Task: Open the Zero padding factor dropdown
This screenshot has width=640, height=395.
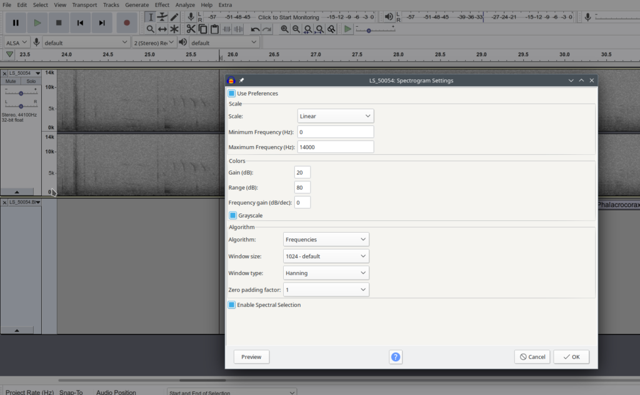Action: pyautogui.click(x=326, y=290)
